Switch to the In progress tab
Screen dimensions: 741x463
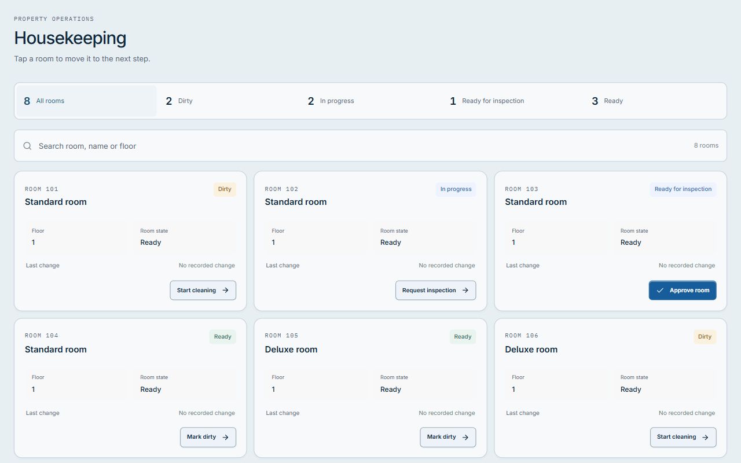[x=370, y=101]
